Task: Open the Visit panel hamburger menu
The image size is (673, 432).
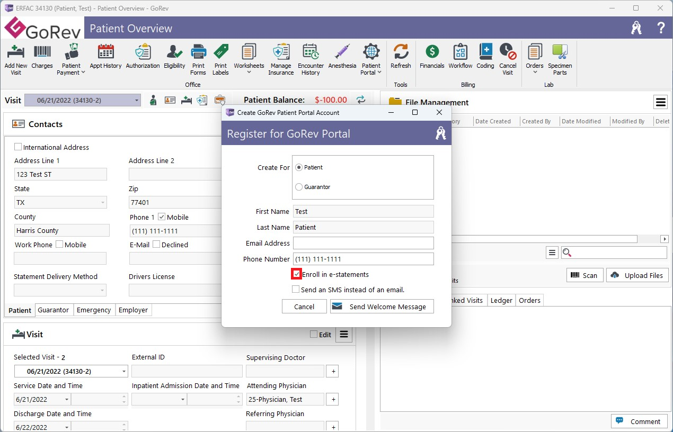Action: click(344, 335)
